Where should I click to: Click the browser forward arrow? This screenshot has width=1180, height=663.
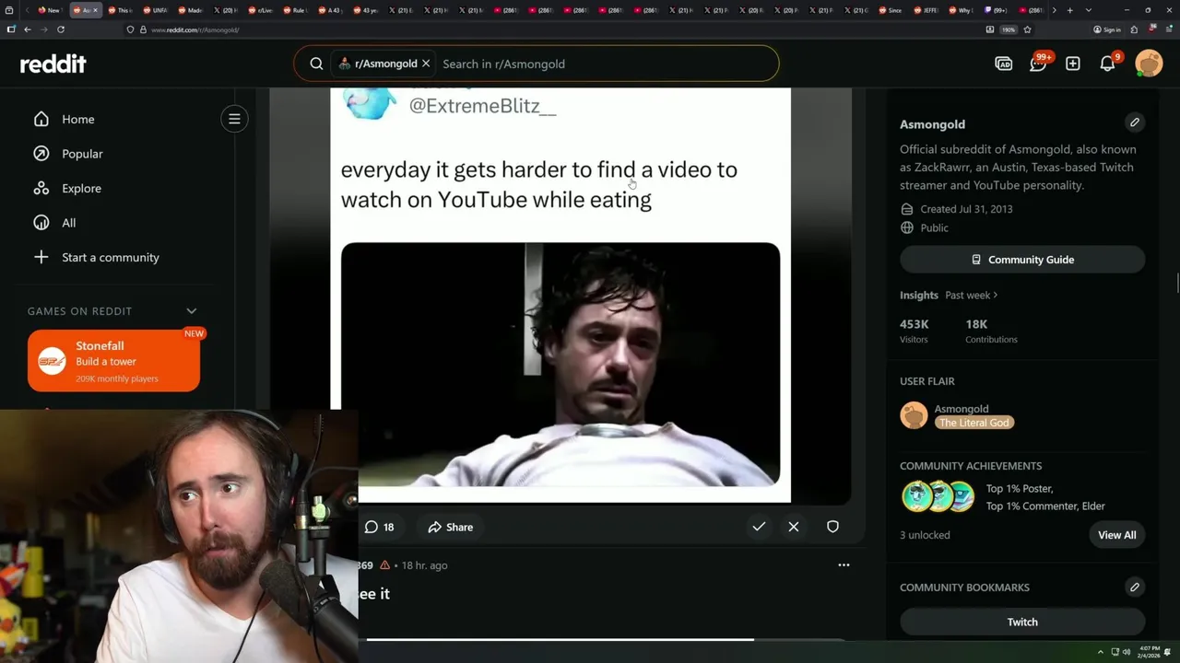tap(43, 29)
